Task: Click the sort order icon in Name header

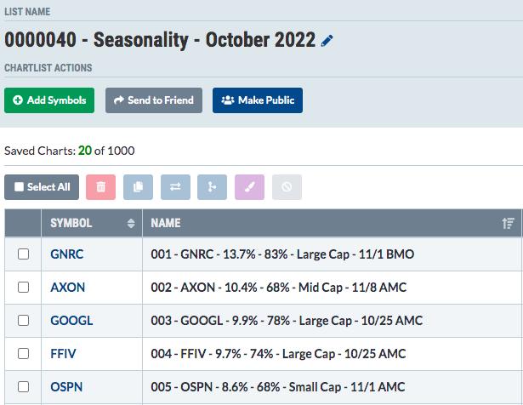Action: [x=508, y=223]
